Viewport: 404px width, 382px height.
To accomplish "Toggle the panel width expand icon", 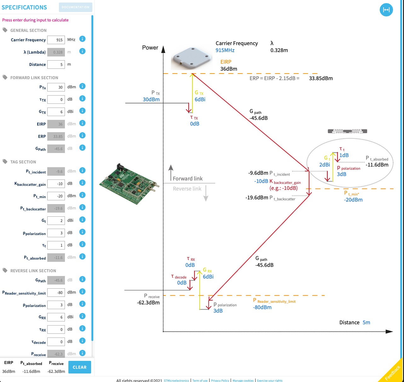I will point(386,10).
